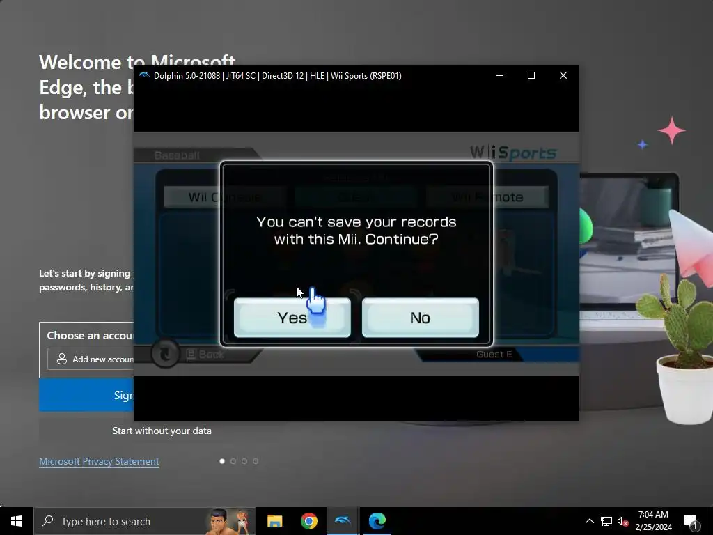Click the muted volume tray icon
Viewport: 713px width, 535px height.
(x=622, y=521)
